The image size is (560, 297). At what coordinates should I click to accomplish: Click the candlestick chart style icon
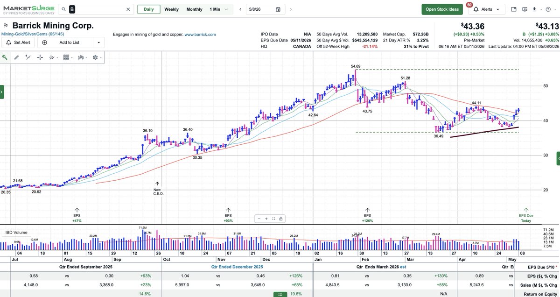[x=81, y=57]
